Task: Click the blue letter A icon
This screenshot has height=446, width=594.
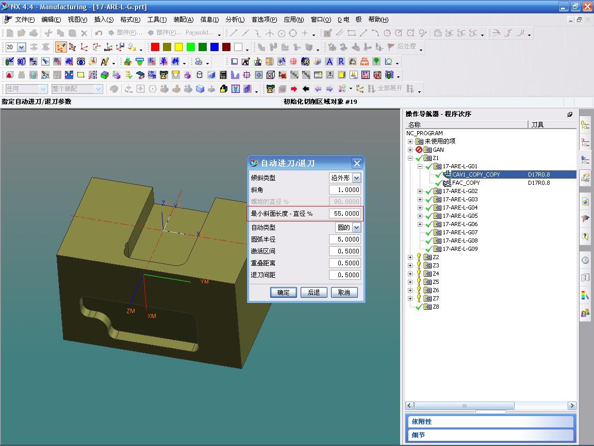Action: 329,61
